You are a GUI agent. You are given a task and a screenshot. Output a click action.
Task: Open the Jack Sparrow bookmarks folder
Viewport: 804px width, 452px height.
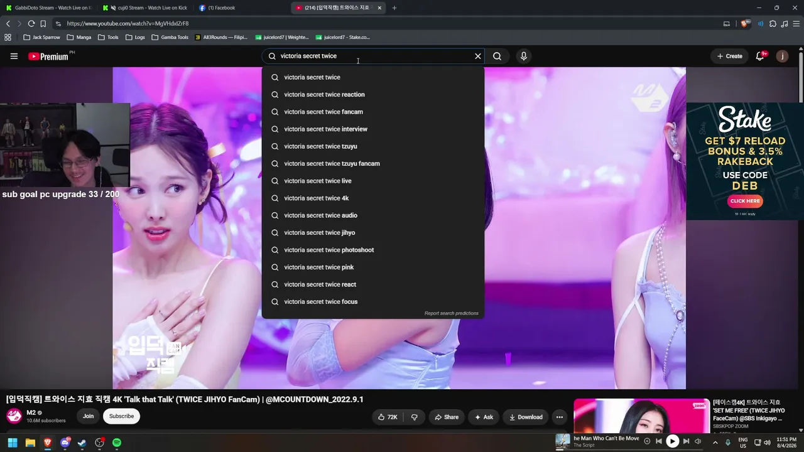pos(42,37)
